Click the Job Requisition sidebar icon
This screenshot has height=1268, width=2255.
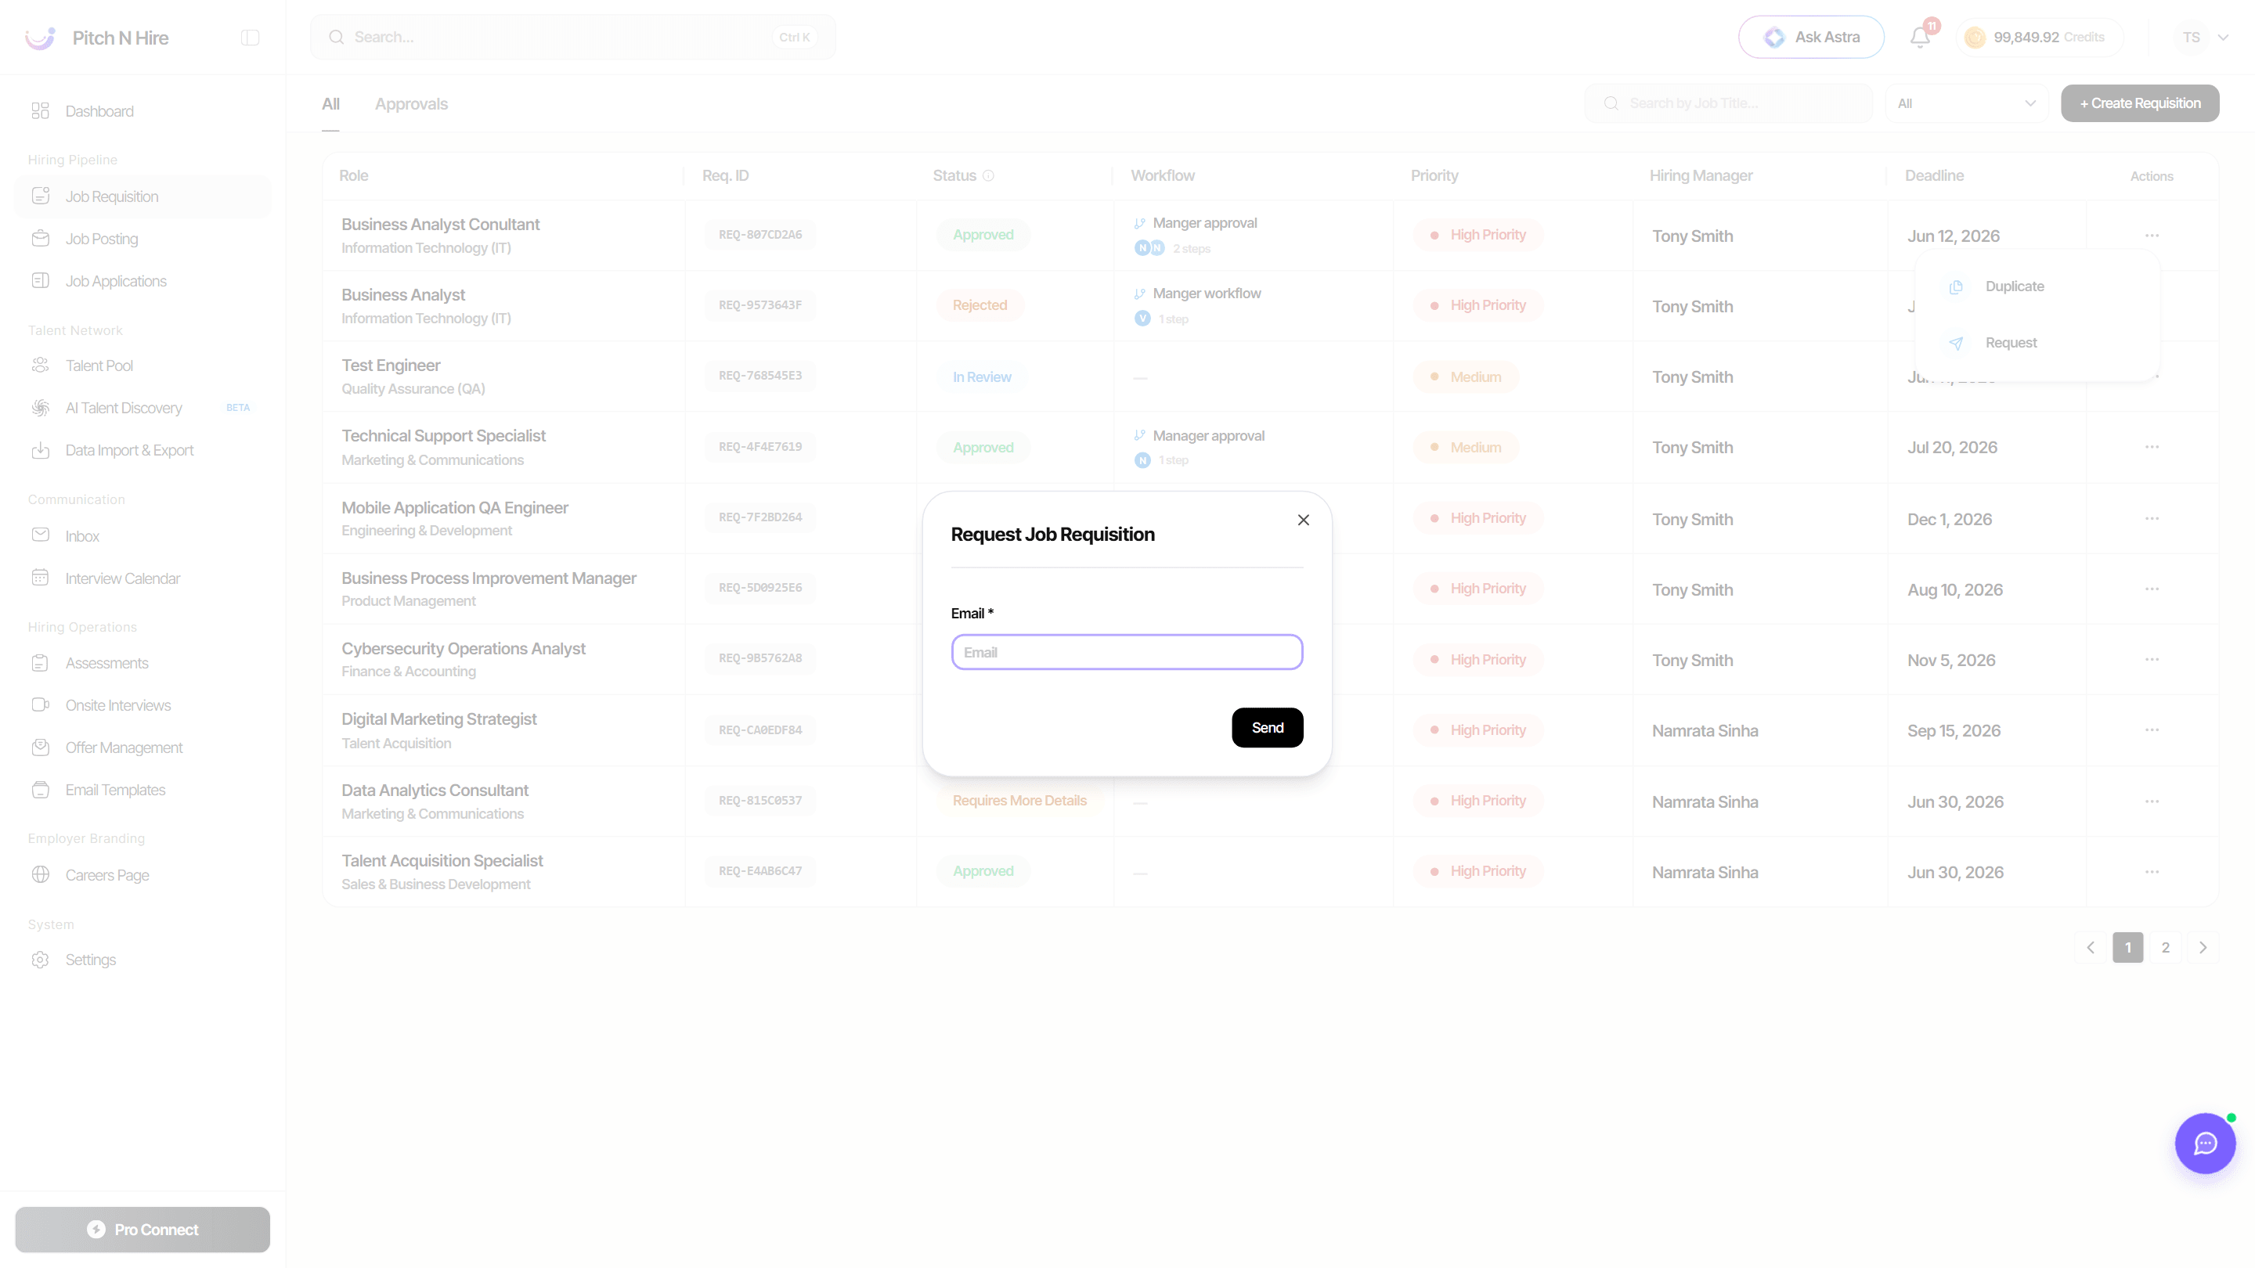(40, 196)
